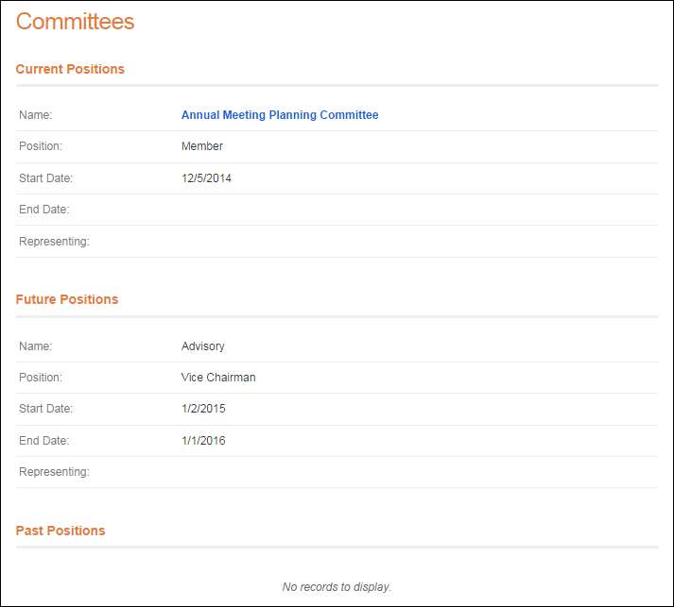Click the 12/5/2014 start date value
The height and width of the screenshot is (607, 674).
click(206, 178)
